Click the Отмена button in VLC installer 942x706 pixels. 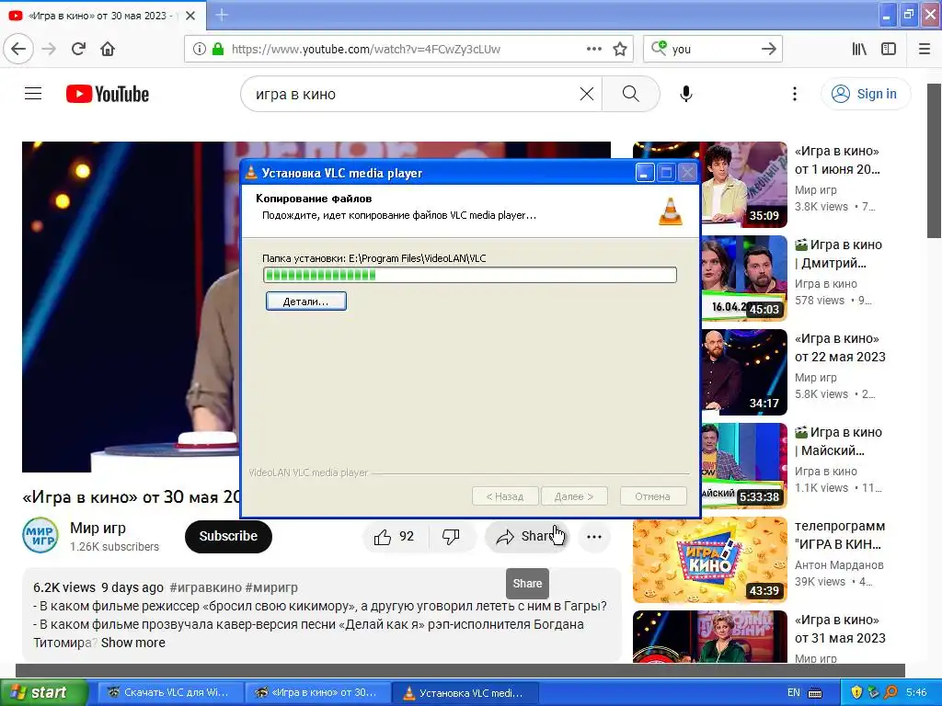pos(652,496)
